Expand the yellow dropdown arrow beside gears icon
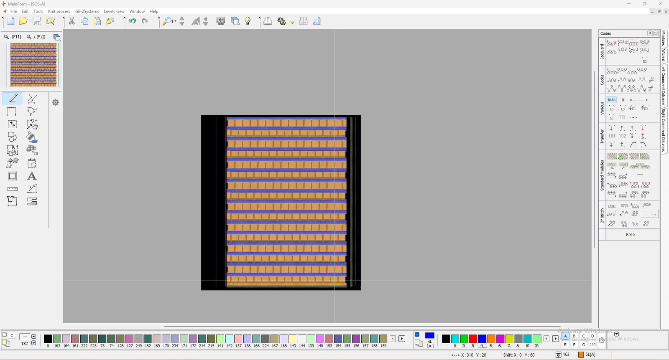This screenshot has height=360, width=669. pos(292,22)
